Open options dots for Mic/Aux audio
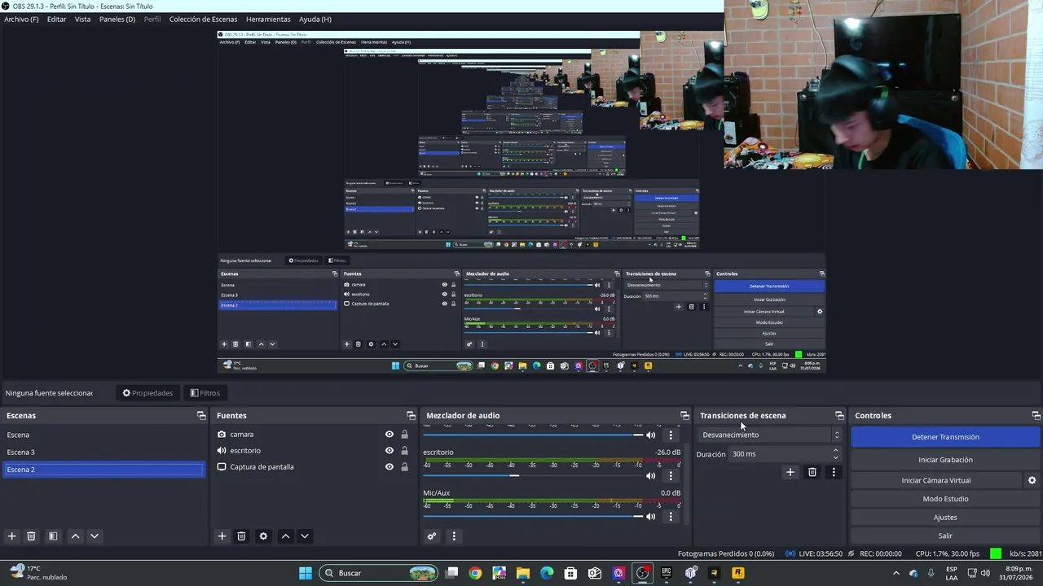 671,517
